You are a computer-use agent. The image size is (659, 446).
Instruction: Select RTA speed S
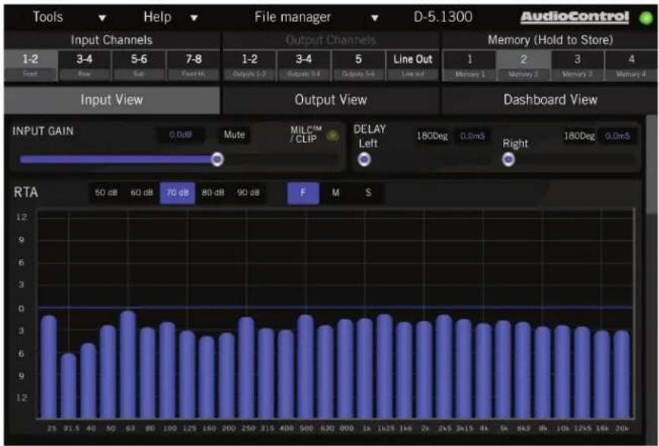(x=367, y=193)
